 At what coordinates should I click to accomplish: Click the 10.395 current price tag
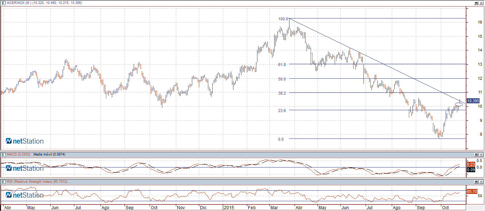tap(473, 101)
